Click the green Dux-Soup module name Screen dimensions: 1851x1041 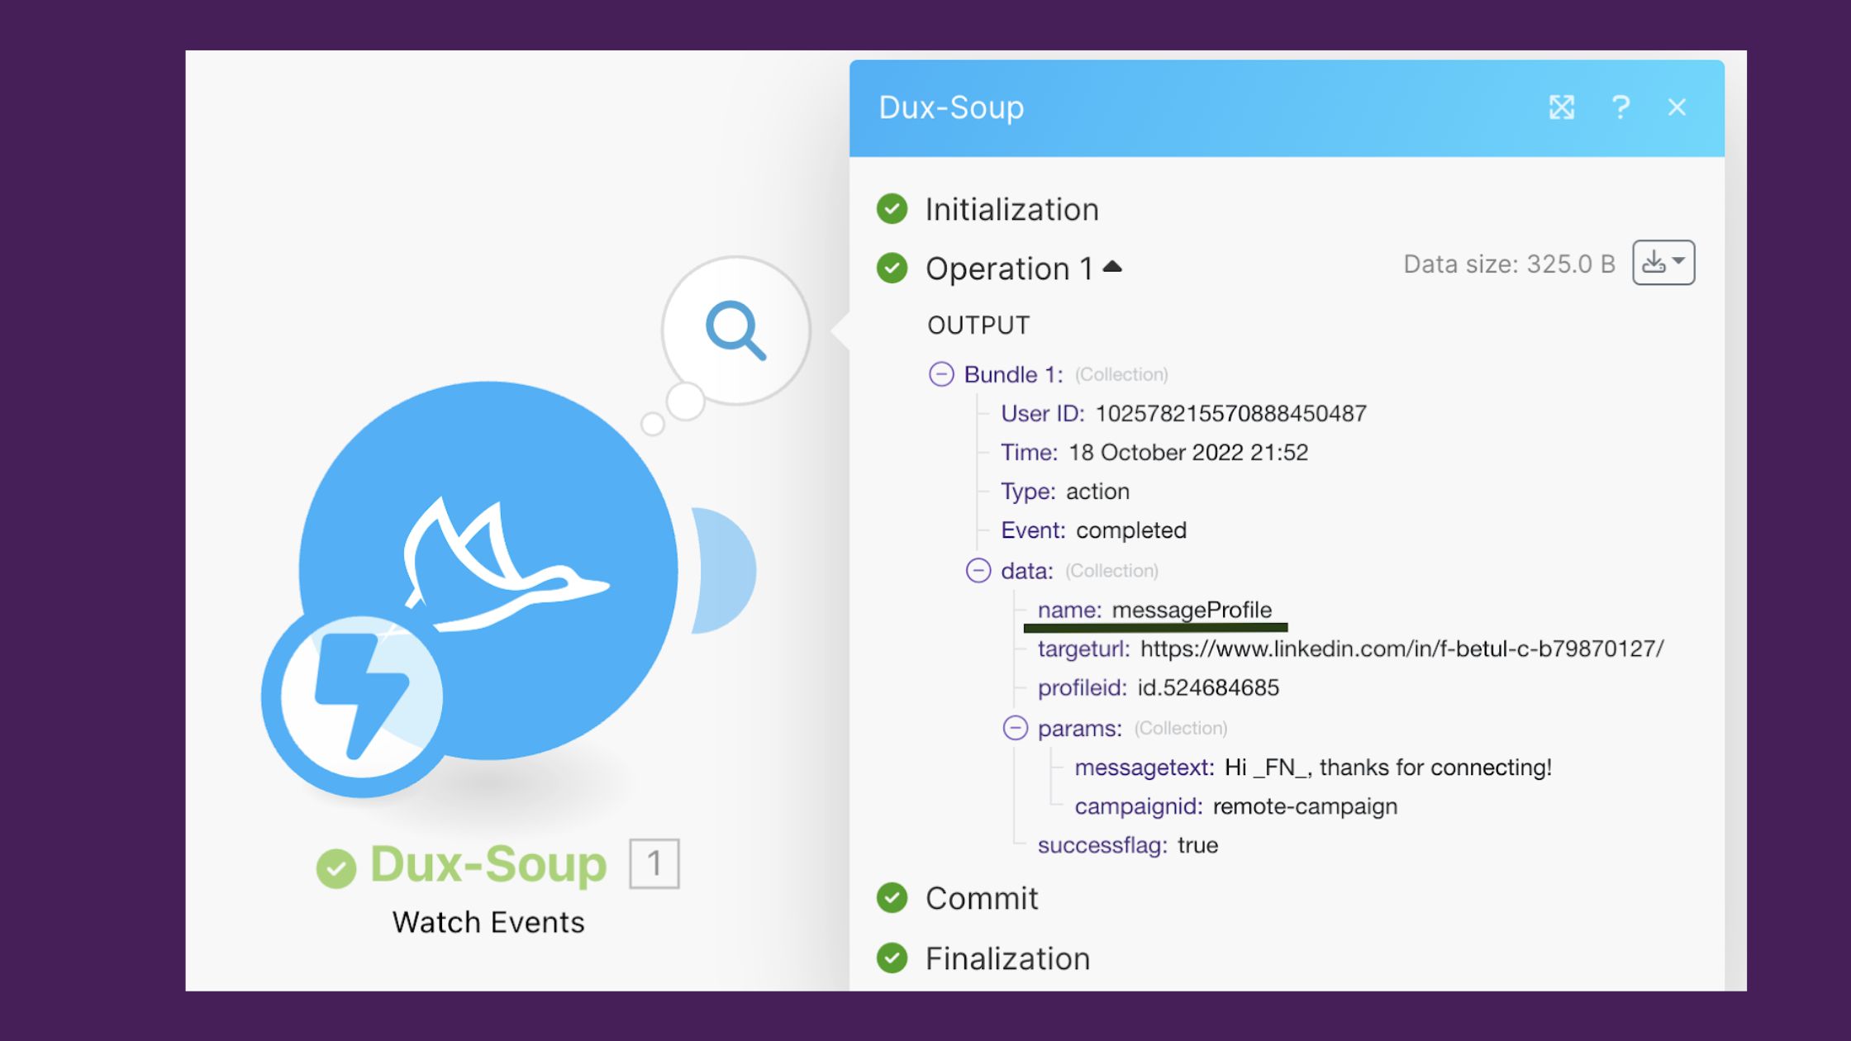click(488, 864)
